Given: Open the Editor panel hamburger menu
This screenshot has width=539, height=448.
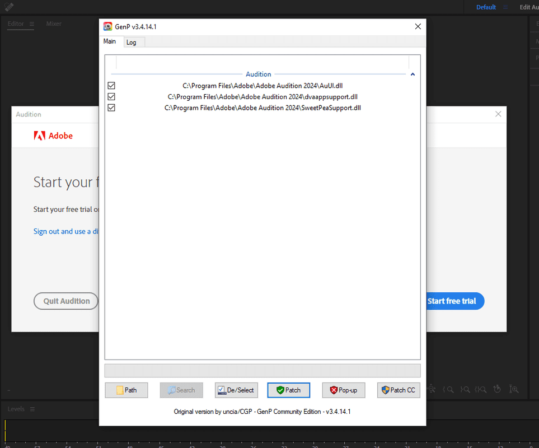Looking at the screenshot, I should [x=32, y=24].
